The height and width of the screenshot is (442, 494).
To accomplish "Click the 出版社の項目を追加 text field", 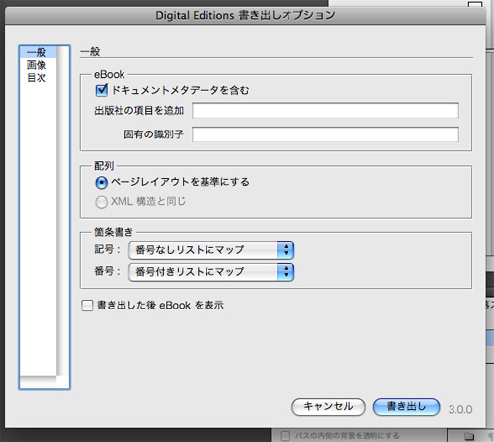I will click(325, 110).
